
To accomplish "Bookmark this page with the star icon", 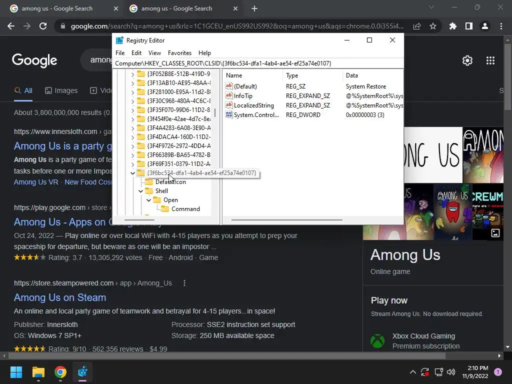I will coord(433,26).
